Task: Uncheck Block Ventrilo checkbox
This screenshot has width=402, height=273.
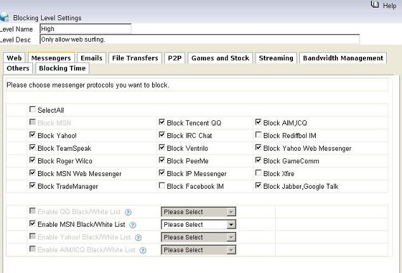Action: [x=162, y=147]
